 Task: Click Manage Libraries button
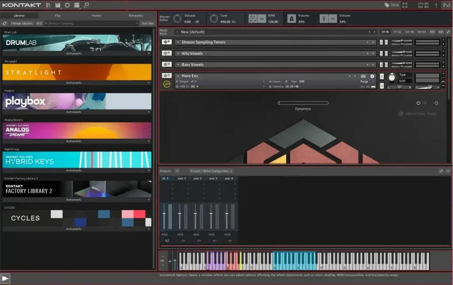point(21,23)
